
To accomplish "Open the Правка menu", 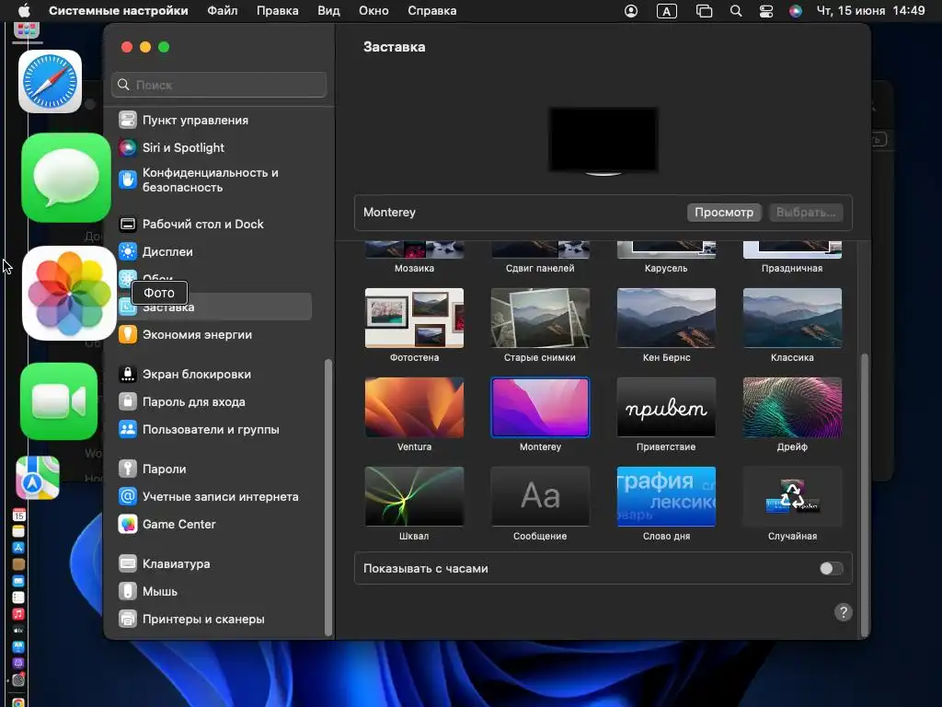I will point(278,11).
